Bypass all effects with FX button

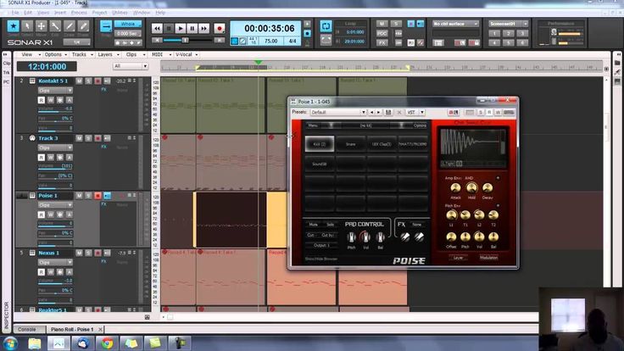tap(382, 43)
